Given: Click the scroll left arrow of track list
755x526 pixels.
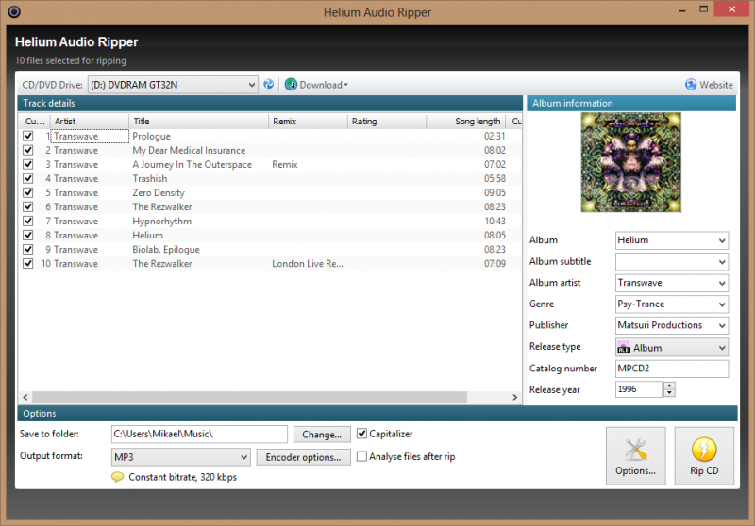Looking at the screenshot, I should 25,397.
